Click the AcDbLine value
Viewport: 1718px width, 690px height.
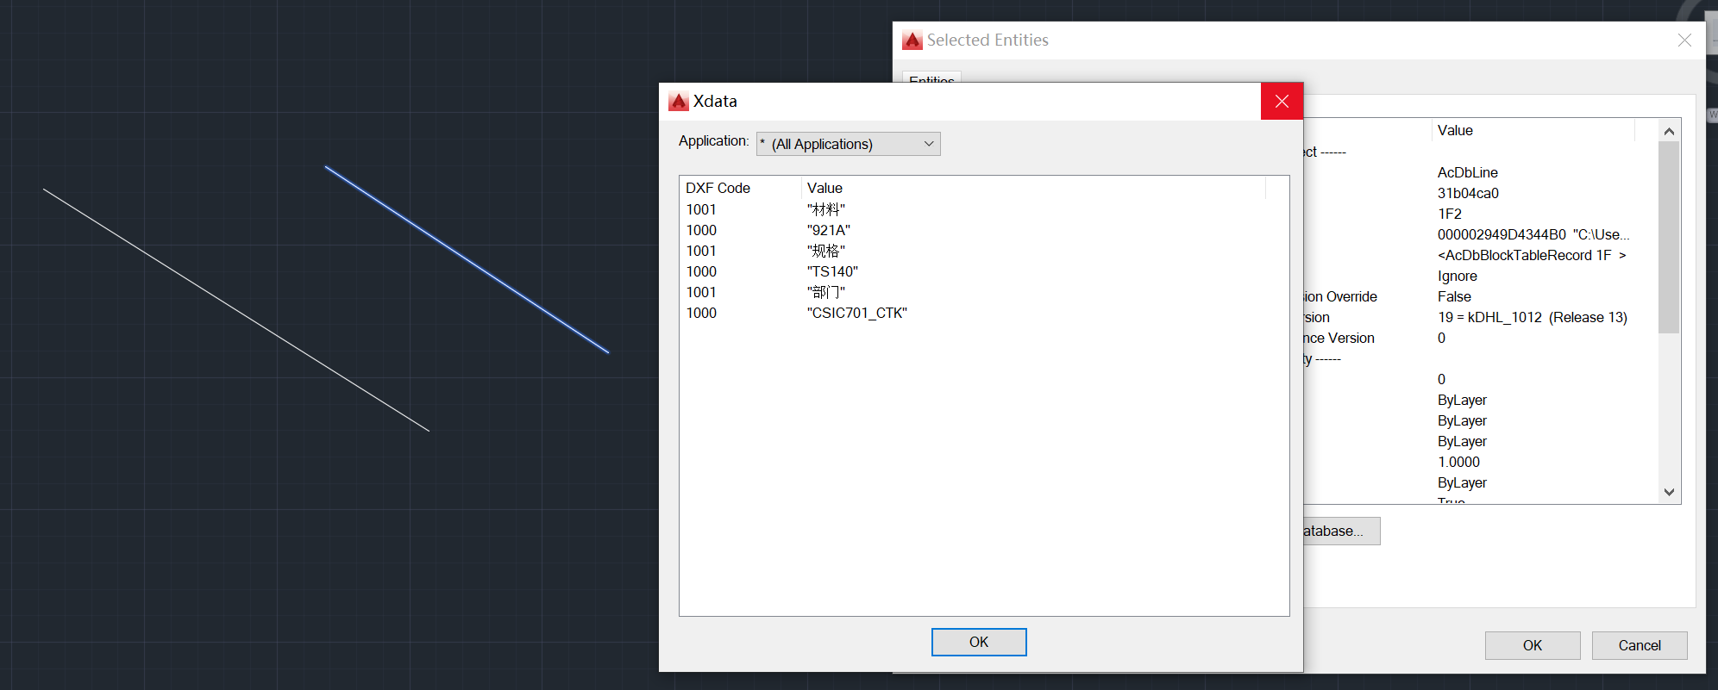tap(1467, 172)
